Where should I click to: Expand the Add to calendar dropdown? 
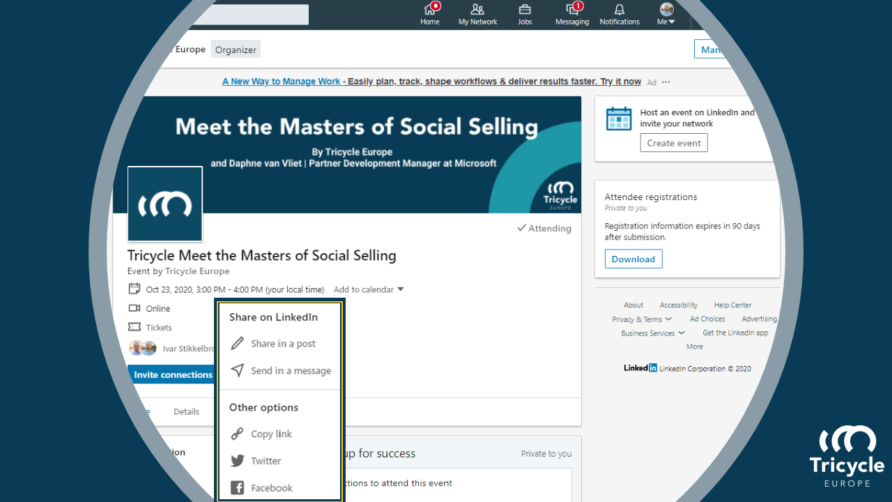[x=369, y=289]
